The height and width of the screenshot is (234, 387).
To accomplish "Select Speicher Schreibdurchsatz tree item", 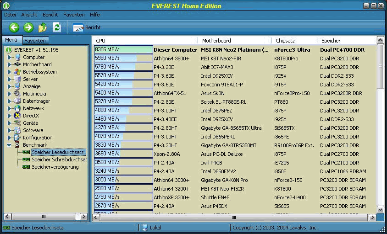I will pyautogui.click(x=60, y=160).
